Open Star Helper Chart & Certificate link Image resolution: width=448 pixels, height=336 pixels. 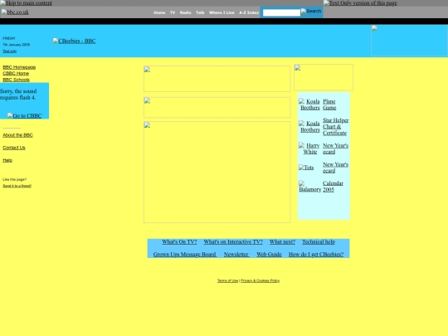pos(335,127)
